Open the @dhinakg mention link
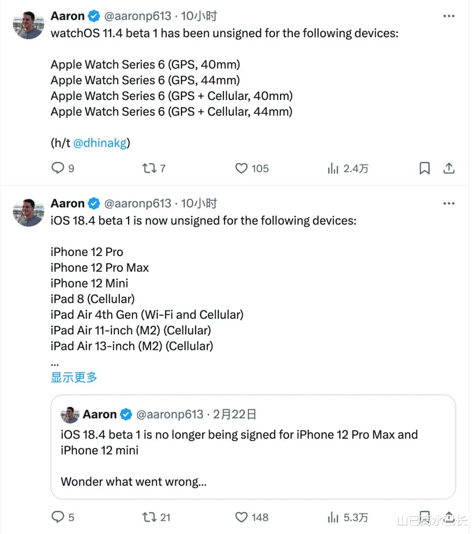 pos(99,143)
